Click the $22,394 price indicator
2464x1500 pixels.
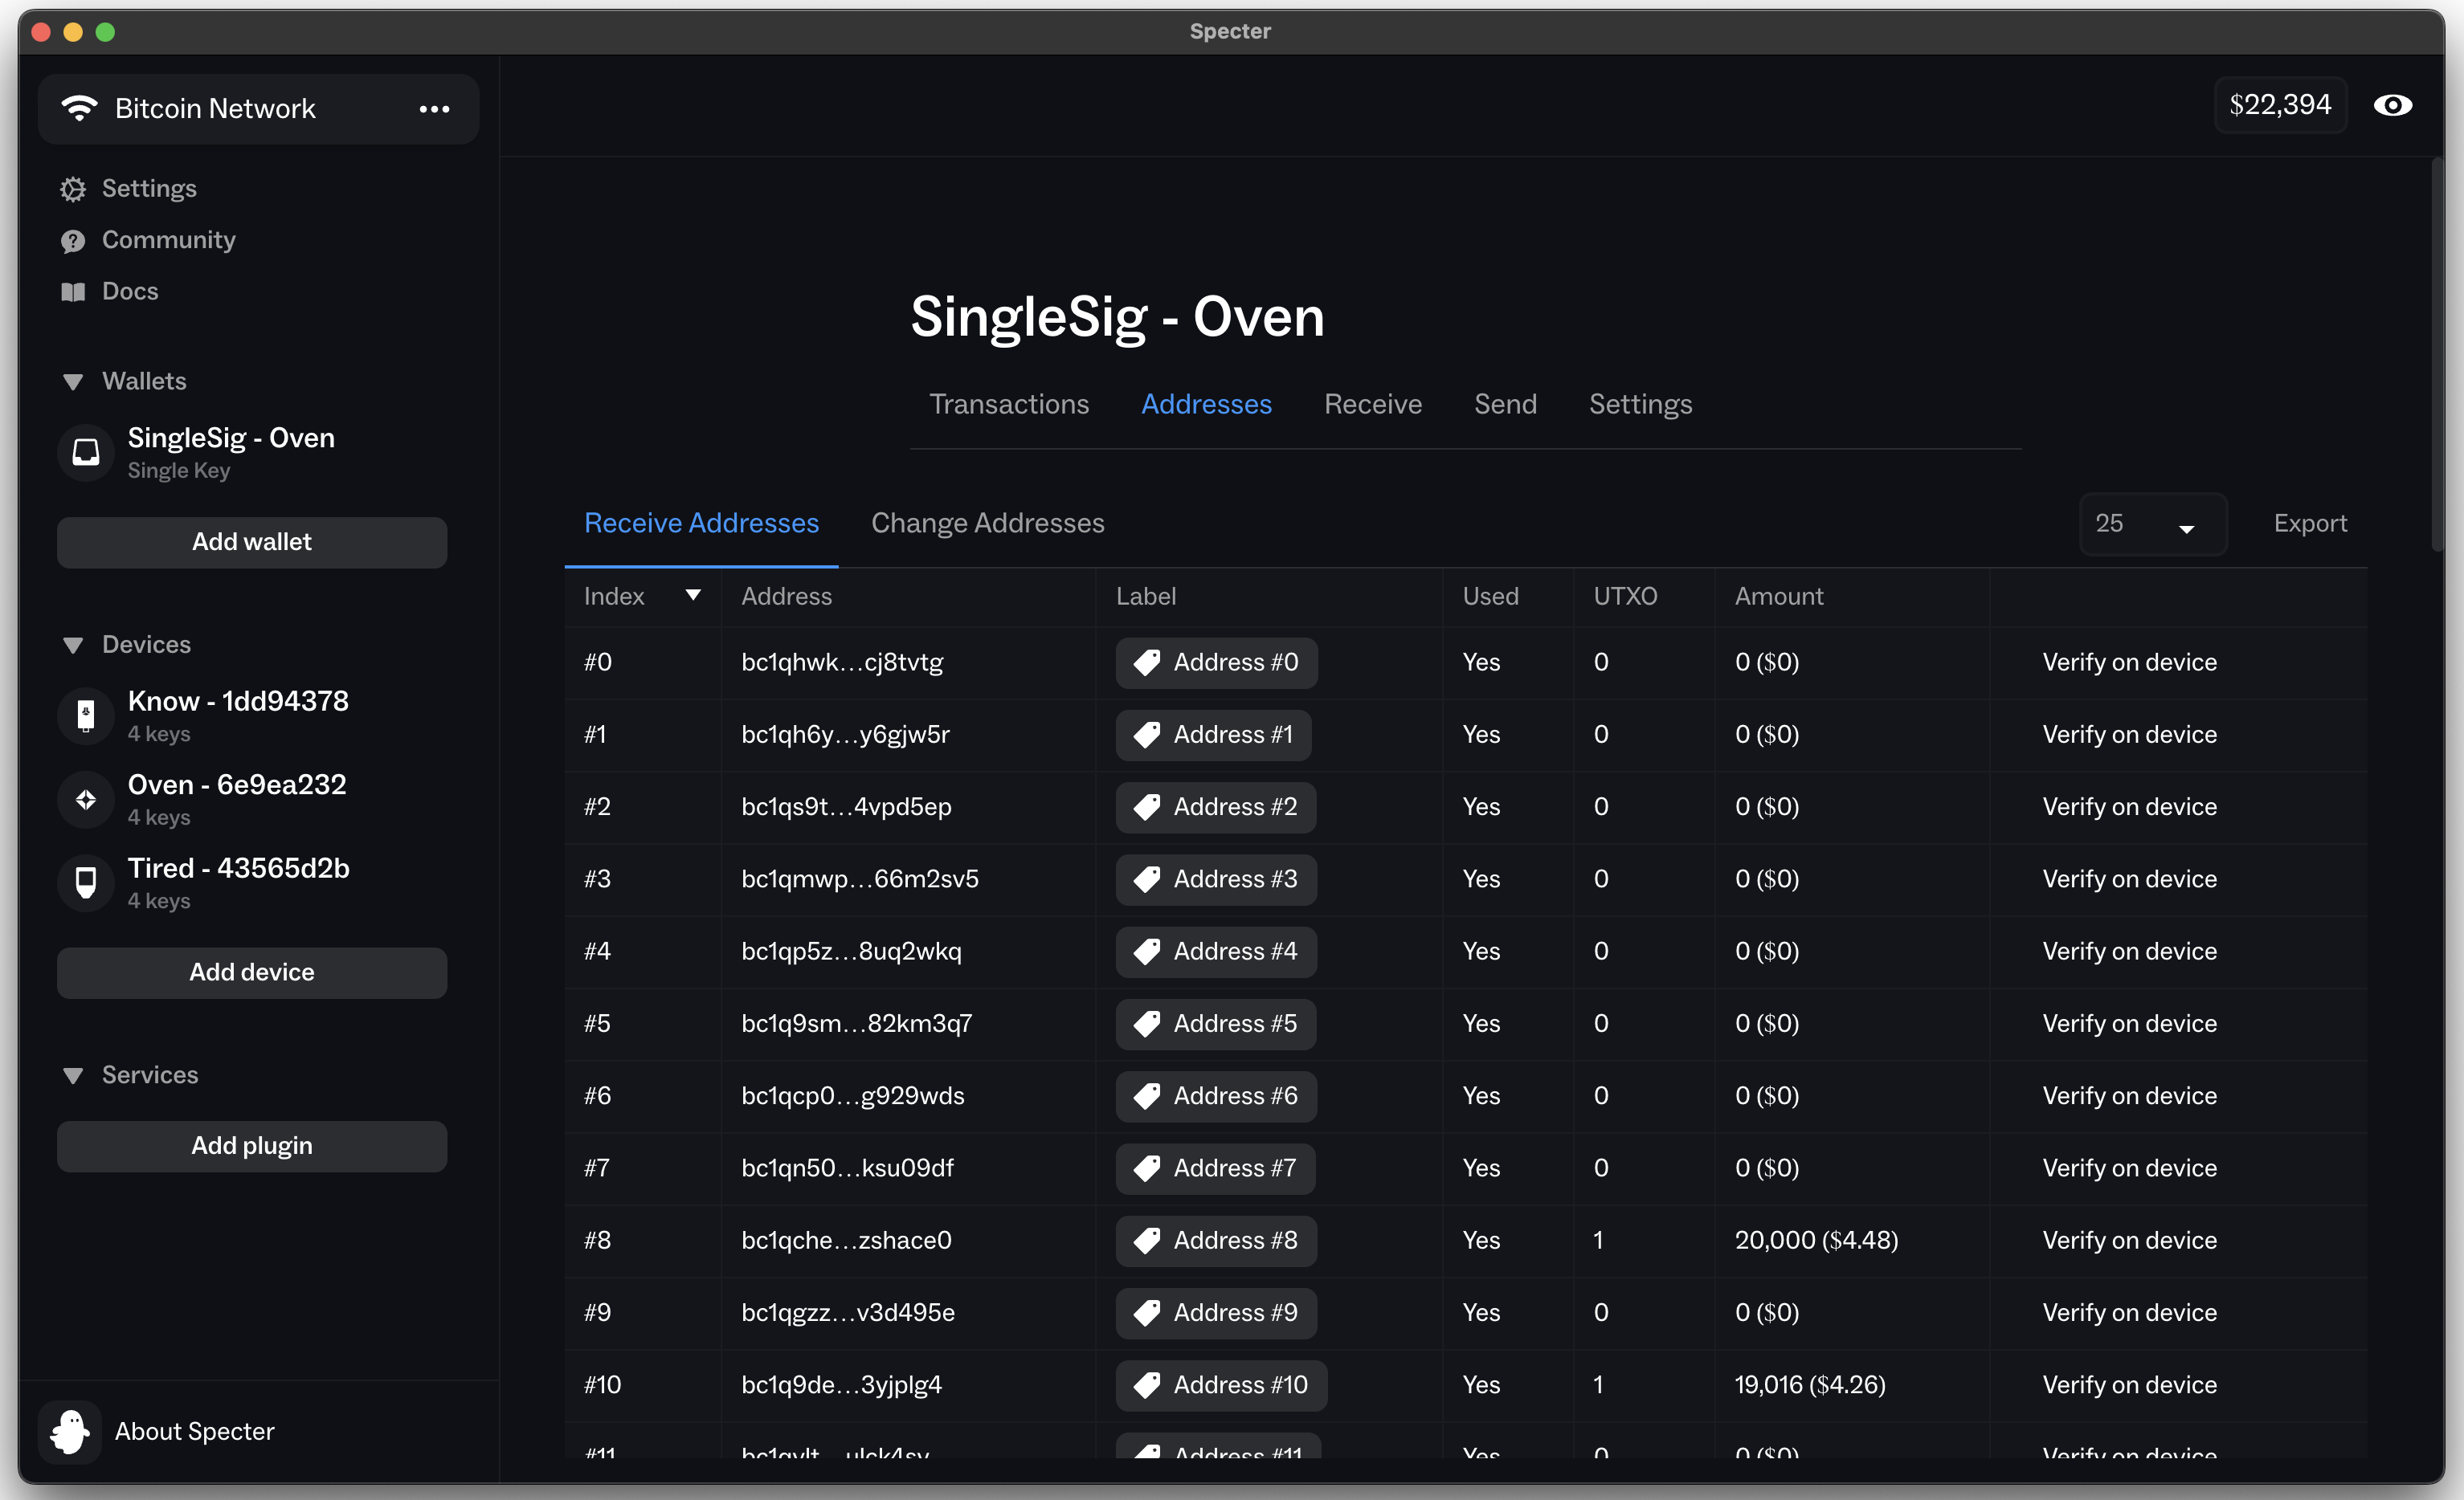[2280, 105]
